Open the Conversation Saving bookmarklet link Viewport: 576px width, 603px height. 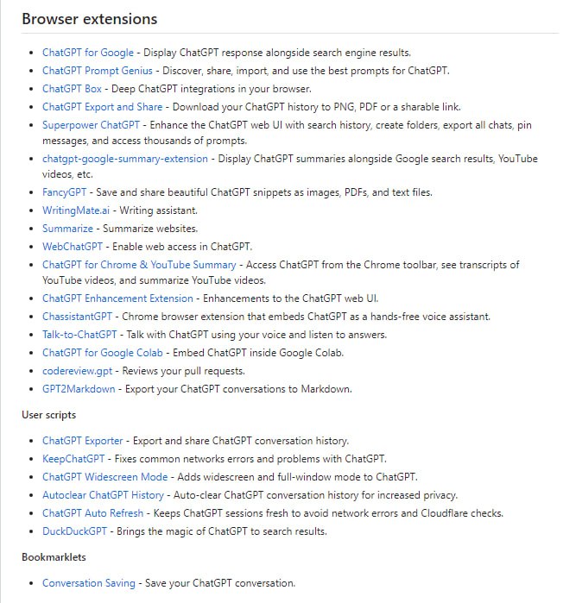[x=89, y=583]
